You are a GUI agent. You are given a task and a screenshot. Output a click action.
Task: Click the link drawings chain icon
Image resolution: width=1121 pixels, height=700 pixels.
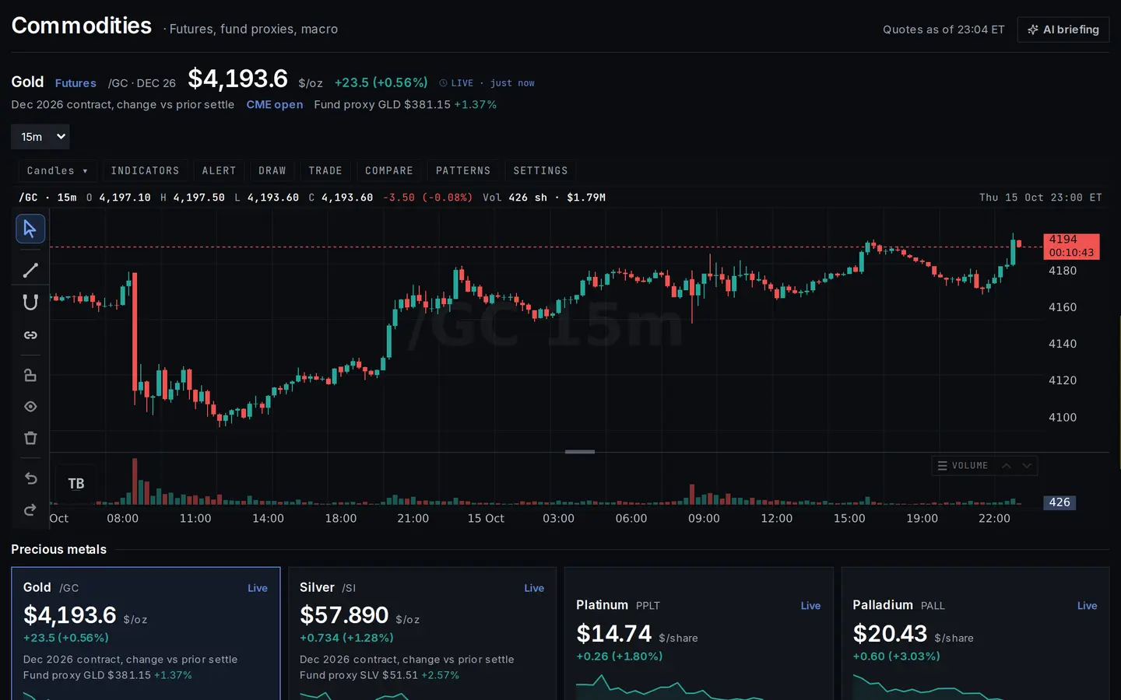point(30,335)
